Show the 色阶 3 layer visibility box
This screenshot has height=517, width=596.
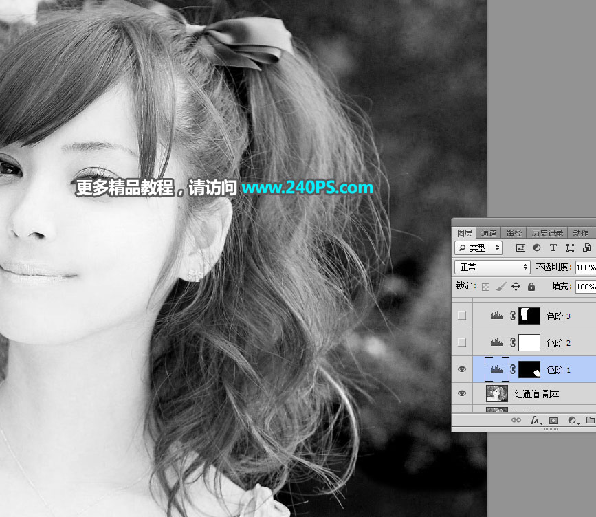click(462, 316)
